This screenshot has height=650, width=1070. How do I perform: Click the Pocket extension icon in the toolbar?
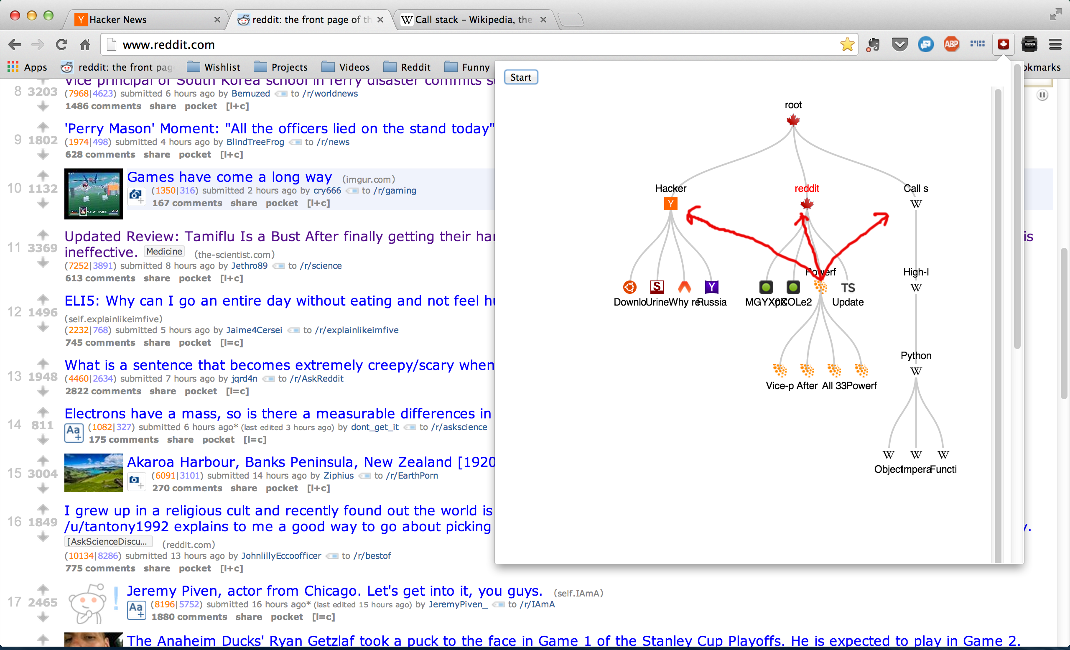tap(899, 44)
